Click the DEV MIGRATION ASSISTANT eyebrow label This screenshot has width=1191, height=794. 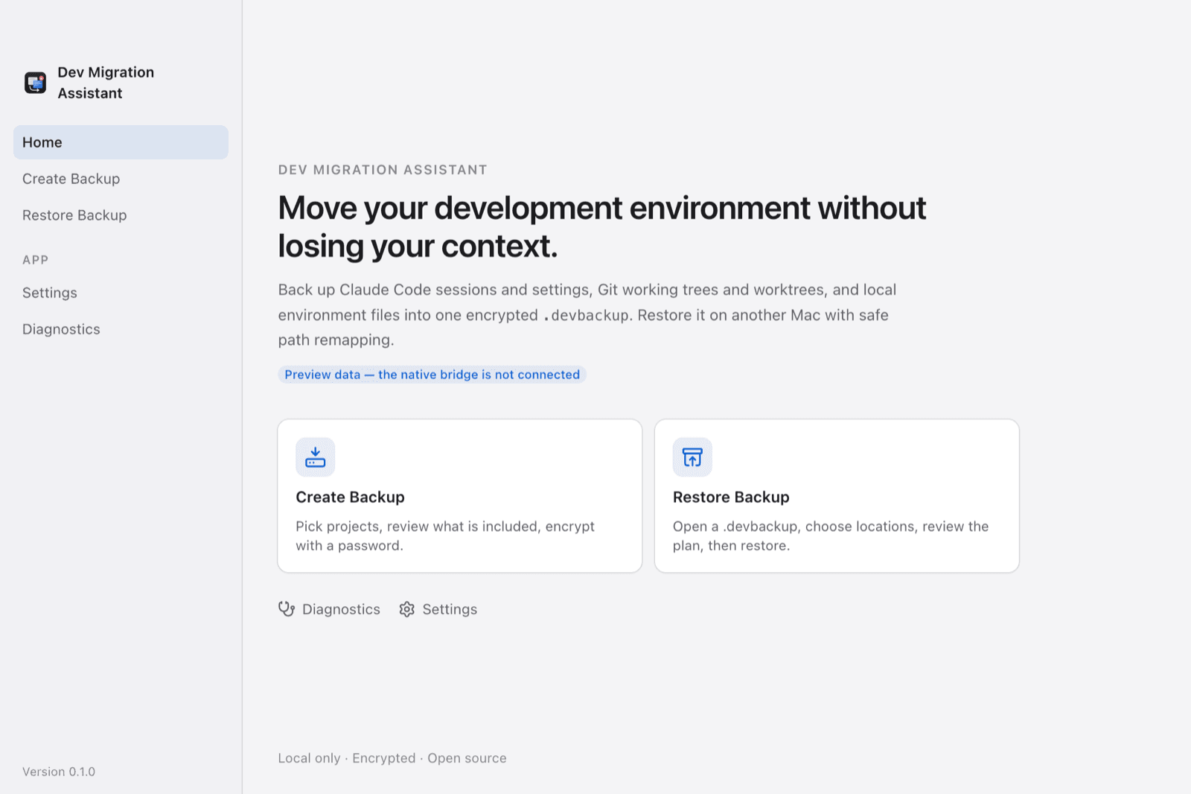pos(383,170)
